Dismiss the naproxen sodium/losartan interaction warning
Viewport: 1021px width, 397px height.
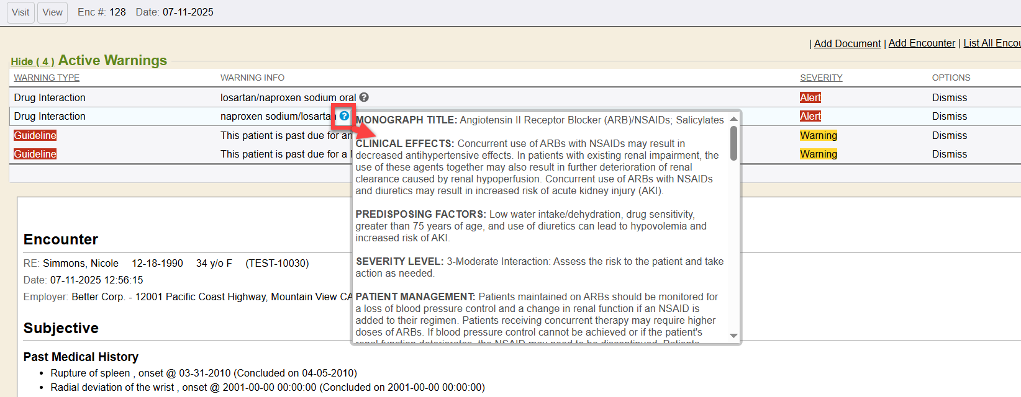click(949, 116)
